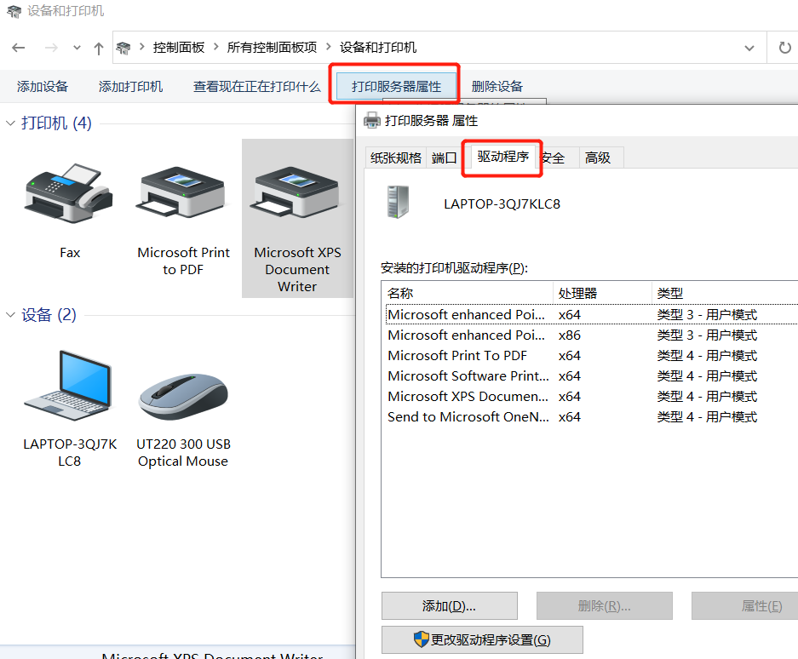Open recent locations dropdown arrow
This screenshot has height=659, width=798.
click(77, 48)
